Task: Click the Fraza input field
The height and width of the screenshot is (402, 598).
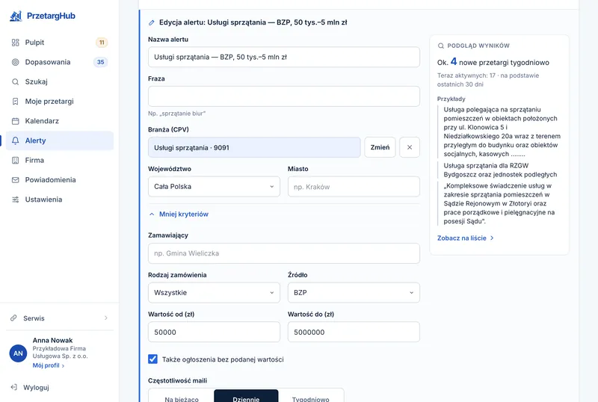Action: tap(284, 96)
